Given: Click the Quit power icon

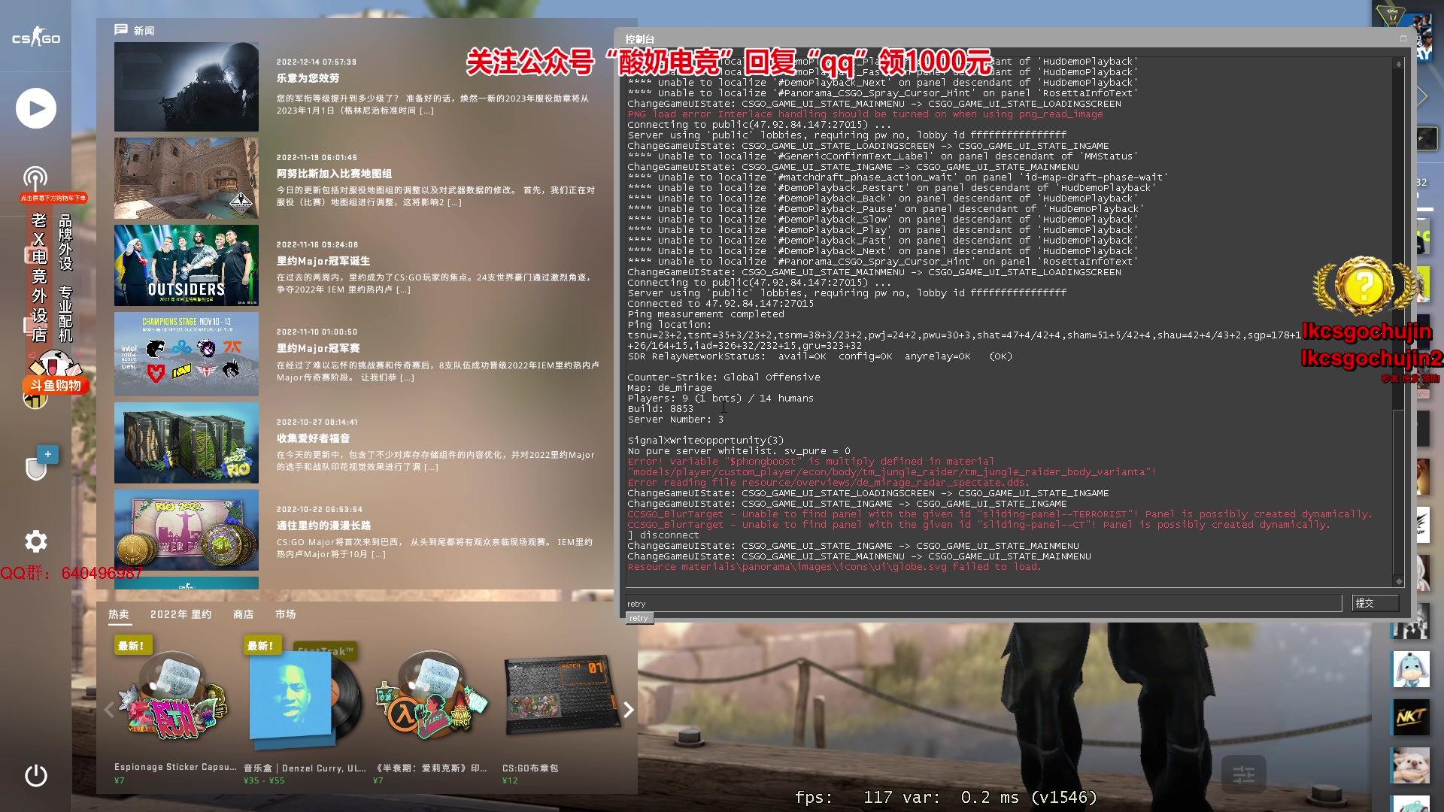Looking at the screenshot, I should (36, 775).
